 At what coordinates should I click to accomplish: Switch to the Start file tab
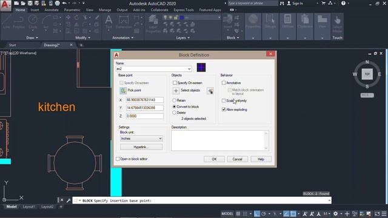[12, 45]
